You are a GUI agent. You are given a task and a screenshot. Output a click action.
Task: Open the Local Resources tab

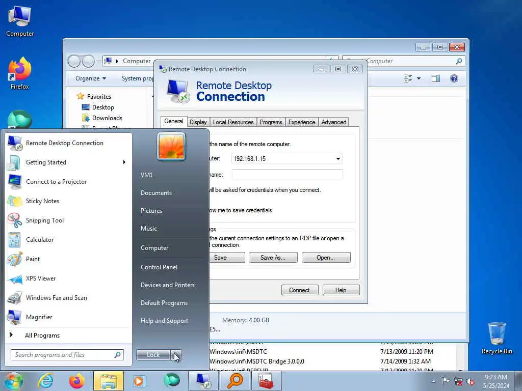pos(233,122)
